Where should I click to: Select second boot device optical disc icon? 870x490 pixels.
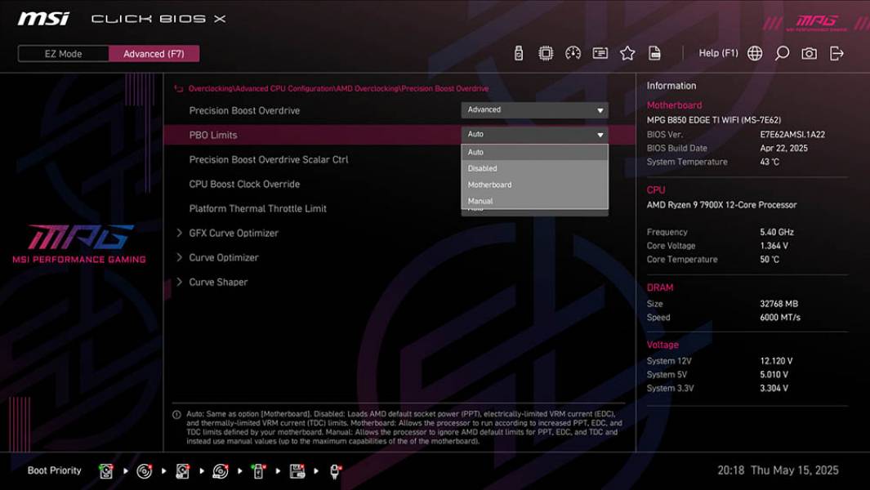145,471
